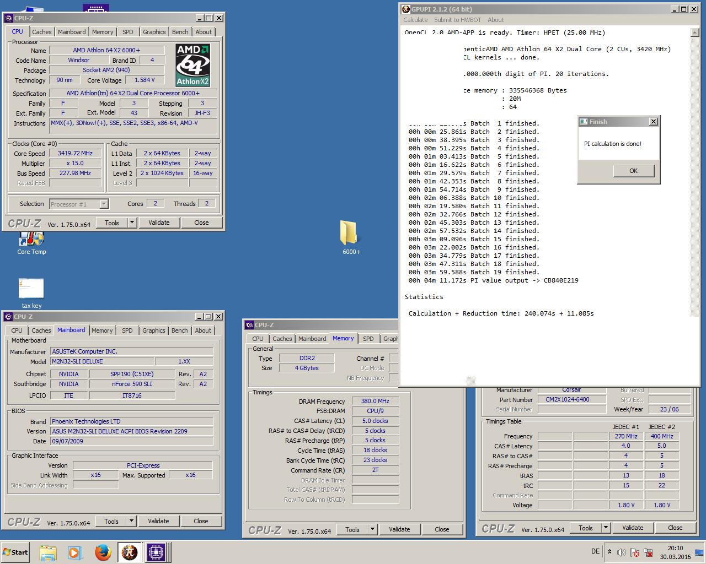Open Submit to HWBOT menu
The image size is (706, 564).
click(457, 20)
